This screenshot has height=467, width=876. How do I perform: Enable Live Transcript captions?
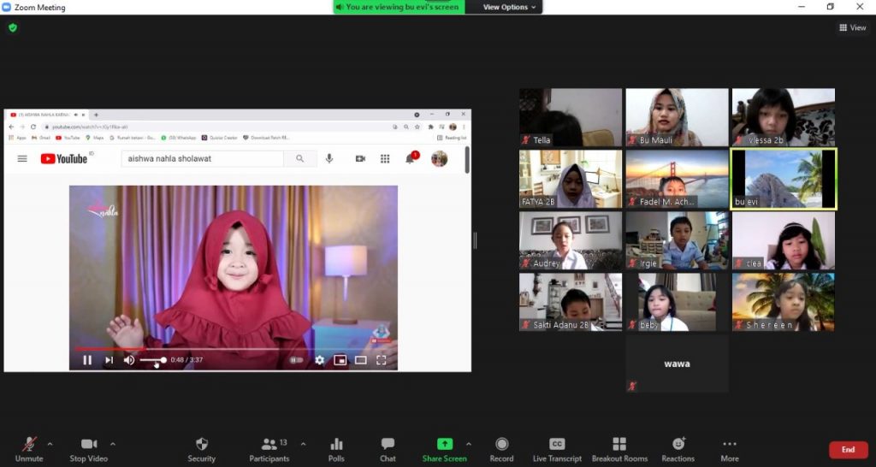[x=557, y=445]
